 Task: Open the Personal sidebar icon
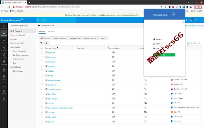(4, 99)
